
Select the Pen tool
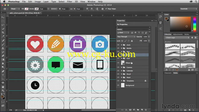[x=3, y=71]
